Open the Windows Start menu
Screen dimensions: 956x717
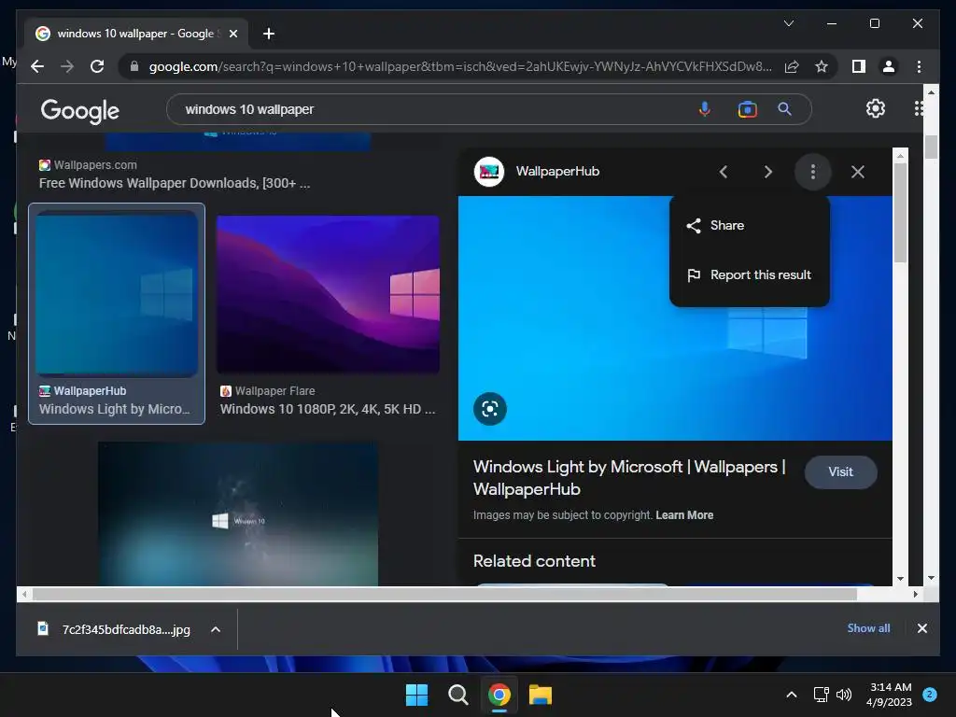(x=416, y=695)
